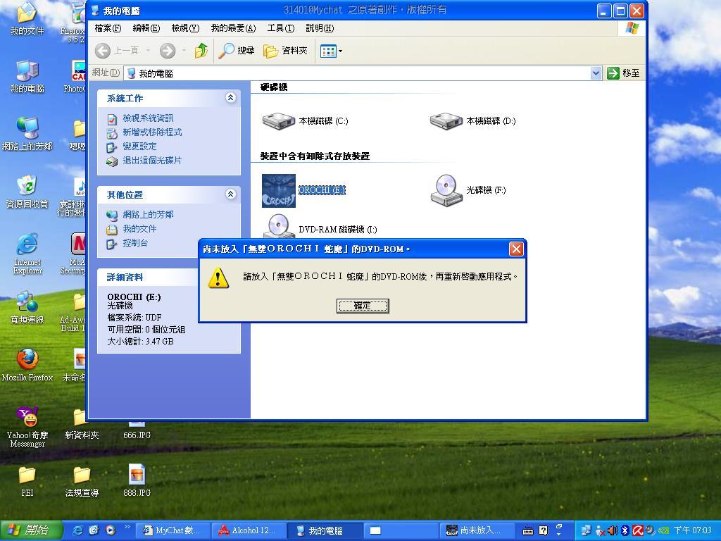This screenshot has height=541, width=721.
Task: Collapse the 系統工作 panel
Action: pyautogui.click(x=230, y=97)
